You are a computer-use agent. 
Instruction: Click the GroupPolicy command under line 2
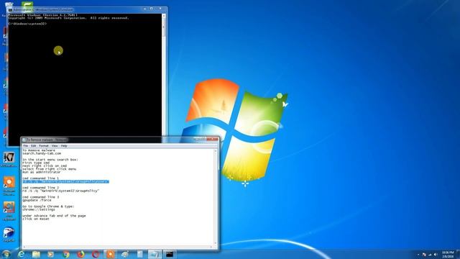(60, 191)
